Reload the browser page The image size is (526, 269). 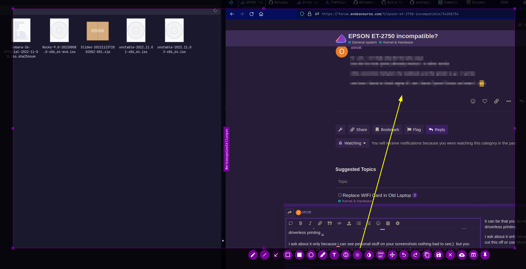[x=252, y=14]
